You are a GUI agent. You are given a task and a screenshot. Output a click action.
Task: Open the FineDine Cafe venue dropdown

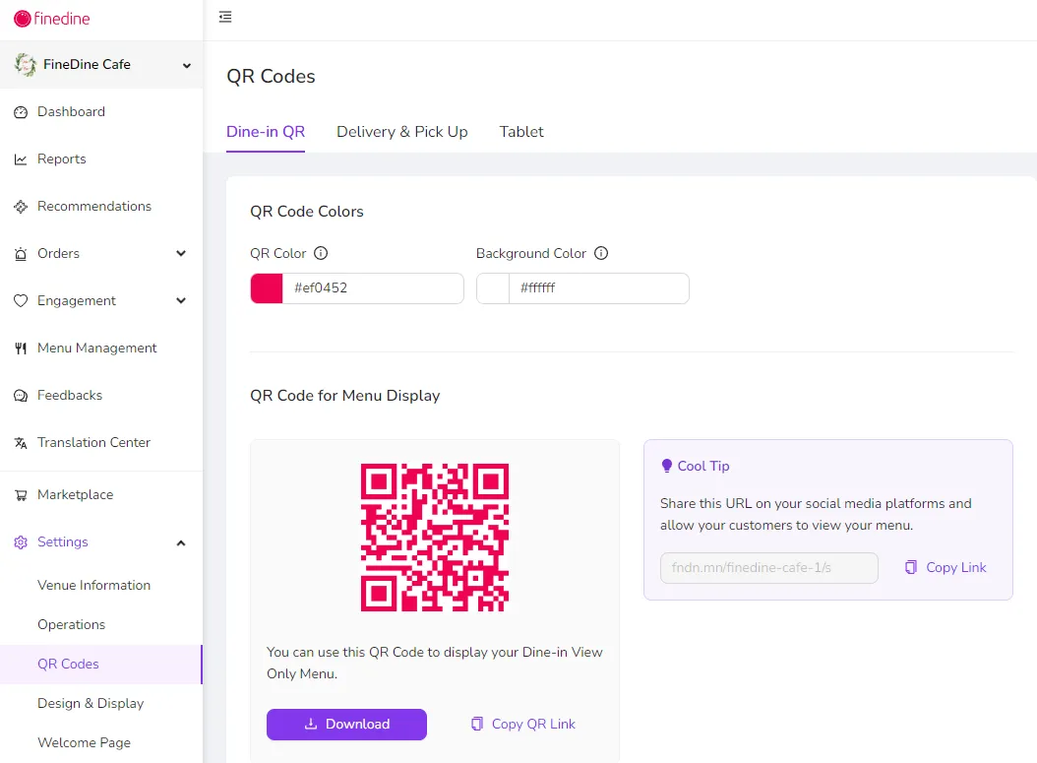pyautogui.click(x=101, y=64)
